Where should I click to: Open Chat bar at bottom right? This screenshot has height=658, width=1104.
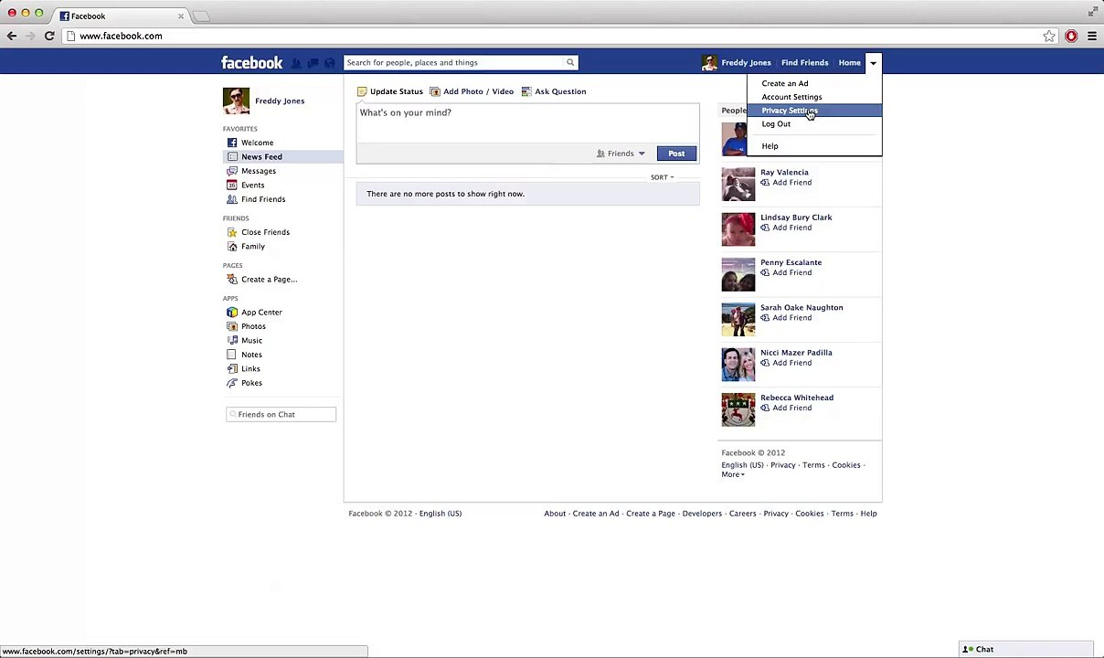coord(1026,650)
